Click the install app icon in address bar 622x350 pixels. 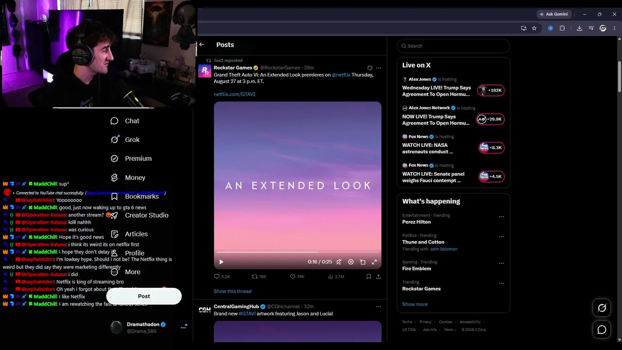pos(523,28)
